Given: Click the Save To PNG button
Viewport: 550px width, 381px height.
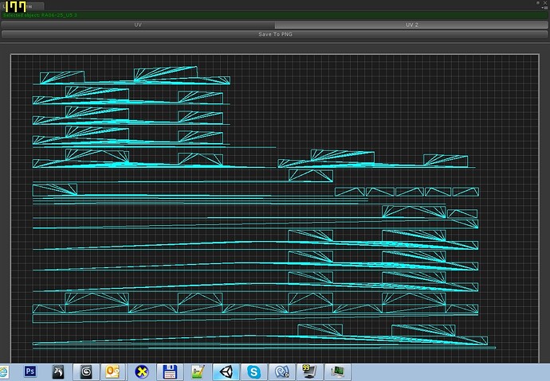Looking at the screenshot, I should pos(275,34).
